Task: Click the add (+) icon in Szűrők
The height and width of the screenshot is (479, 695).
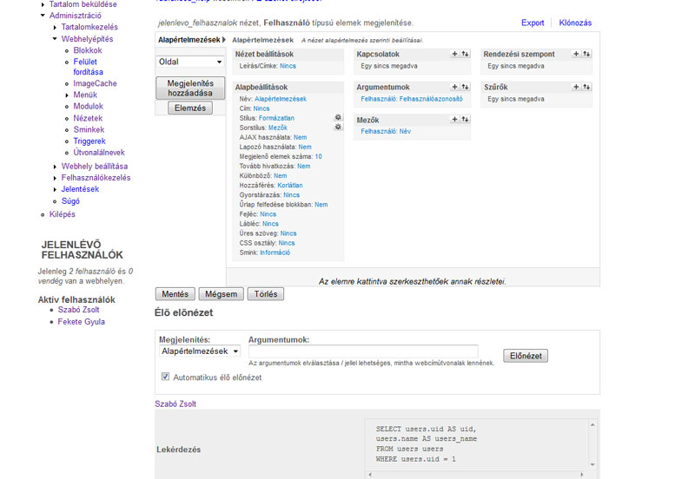Action: tap(576, 87)
